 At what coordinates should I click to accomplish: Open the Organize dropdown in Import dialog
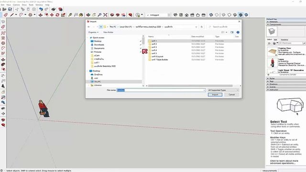point(93,32)
